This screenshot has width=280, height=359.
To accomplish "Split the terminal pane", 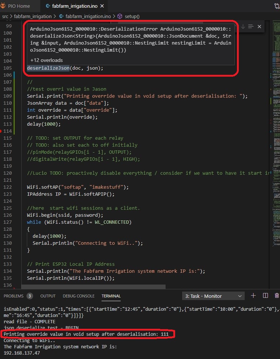I will 265,296.
